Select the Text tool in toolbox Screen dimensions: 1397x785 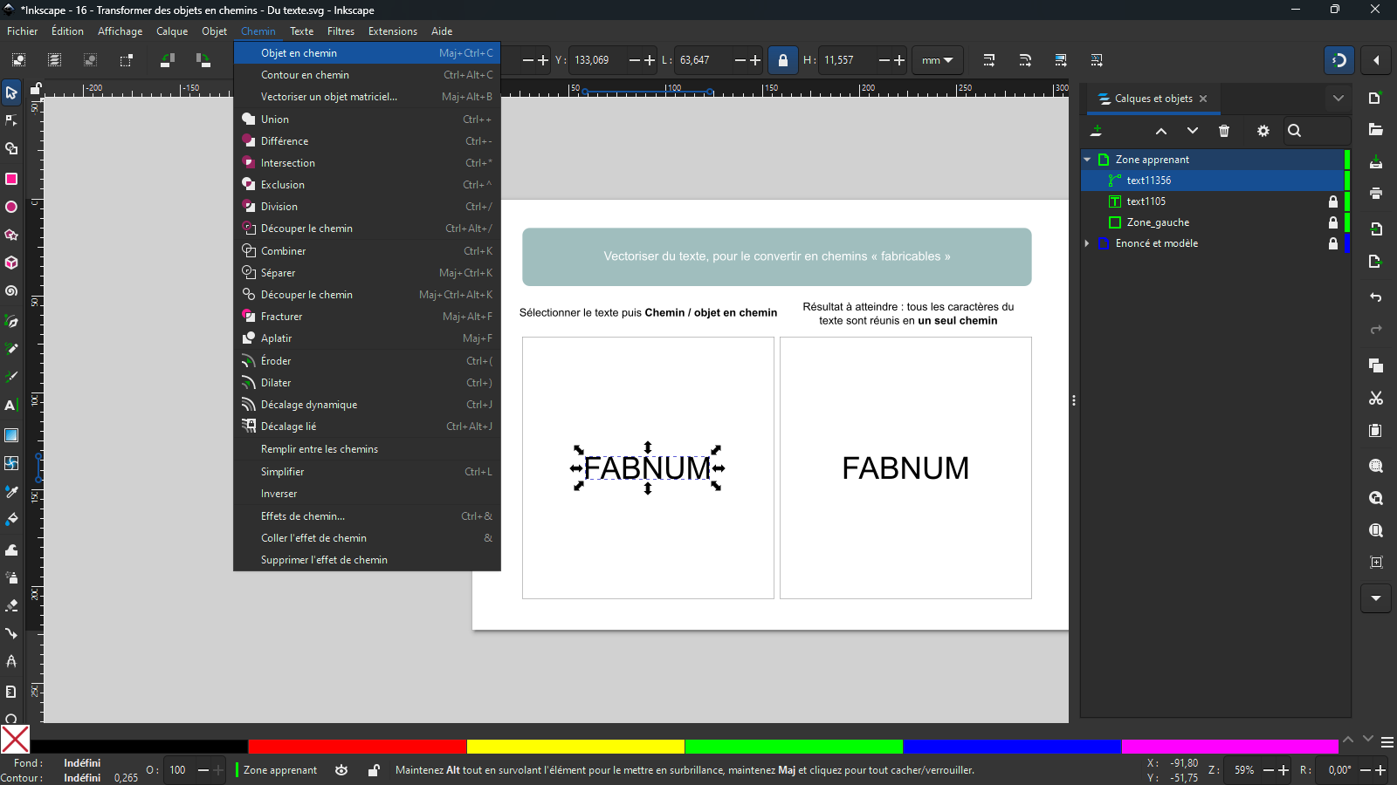tap(10, 406)
